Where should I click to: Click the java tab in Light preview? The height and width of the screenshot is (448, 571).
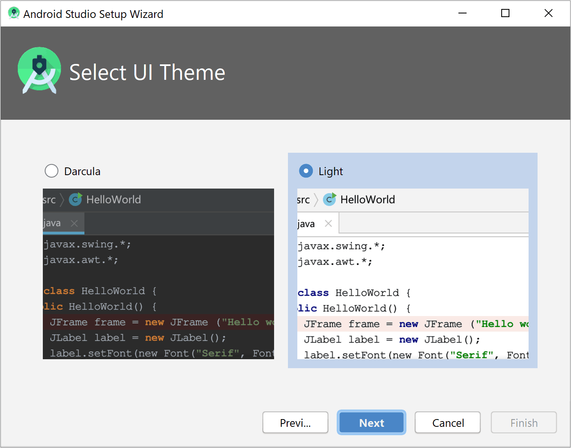click(318, 223)
